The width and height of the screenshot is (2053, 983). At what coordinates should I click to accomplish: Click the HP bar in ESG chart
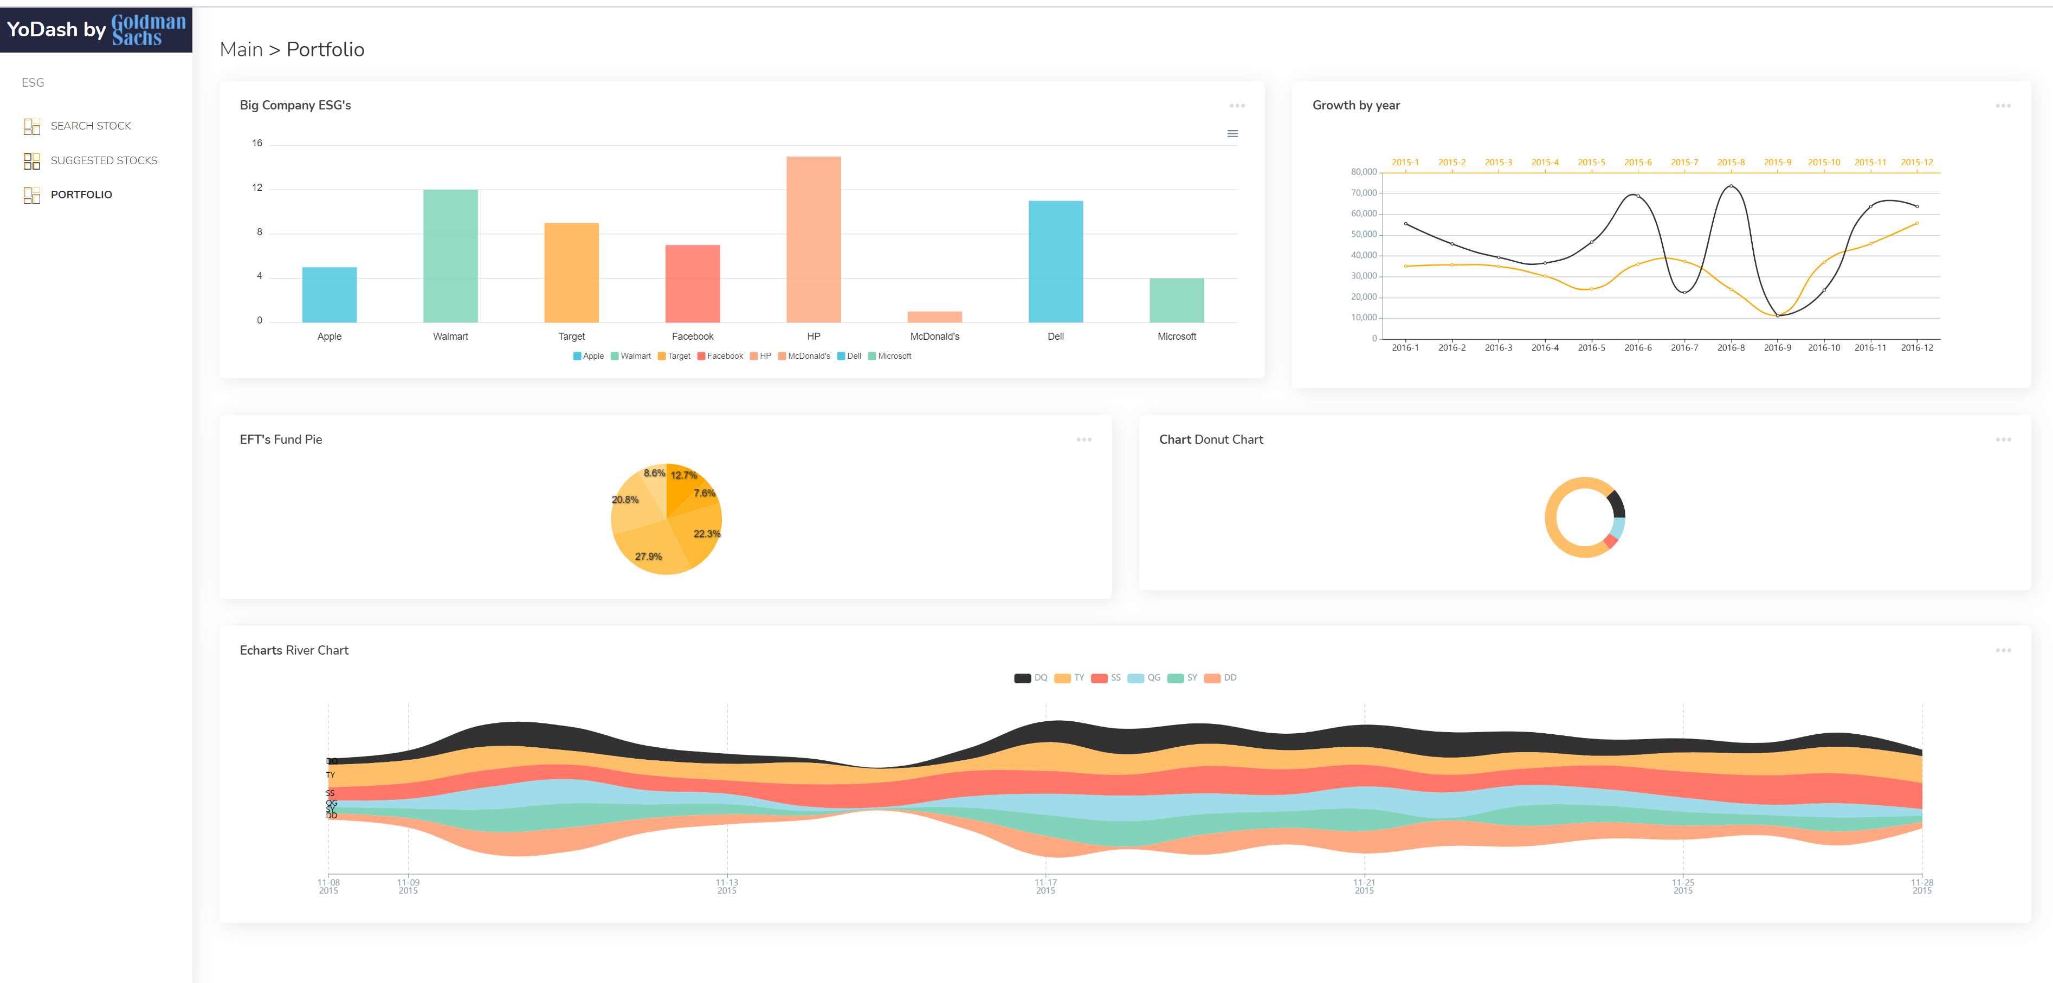coord(813,239)
